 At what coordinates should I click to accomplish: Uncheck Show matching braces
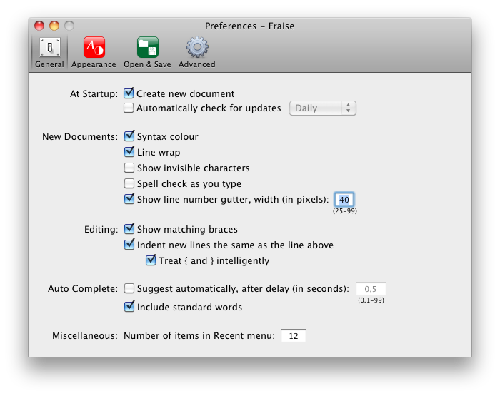click(129, 229)
